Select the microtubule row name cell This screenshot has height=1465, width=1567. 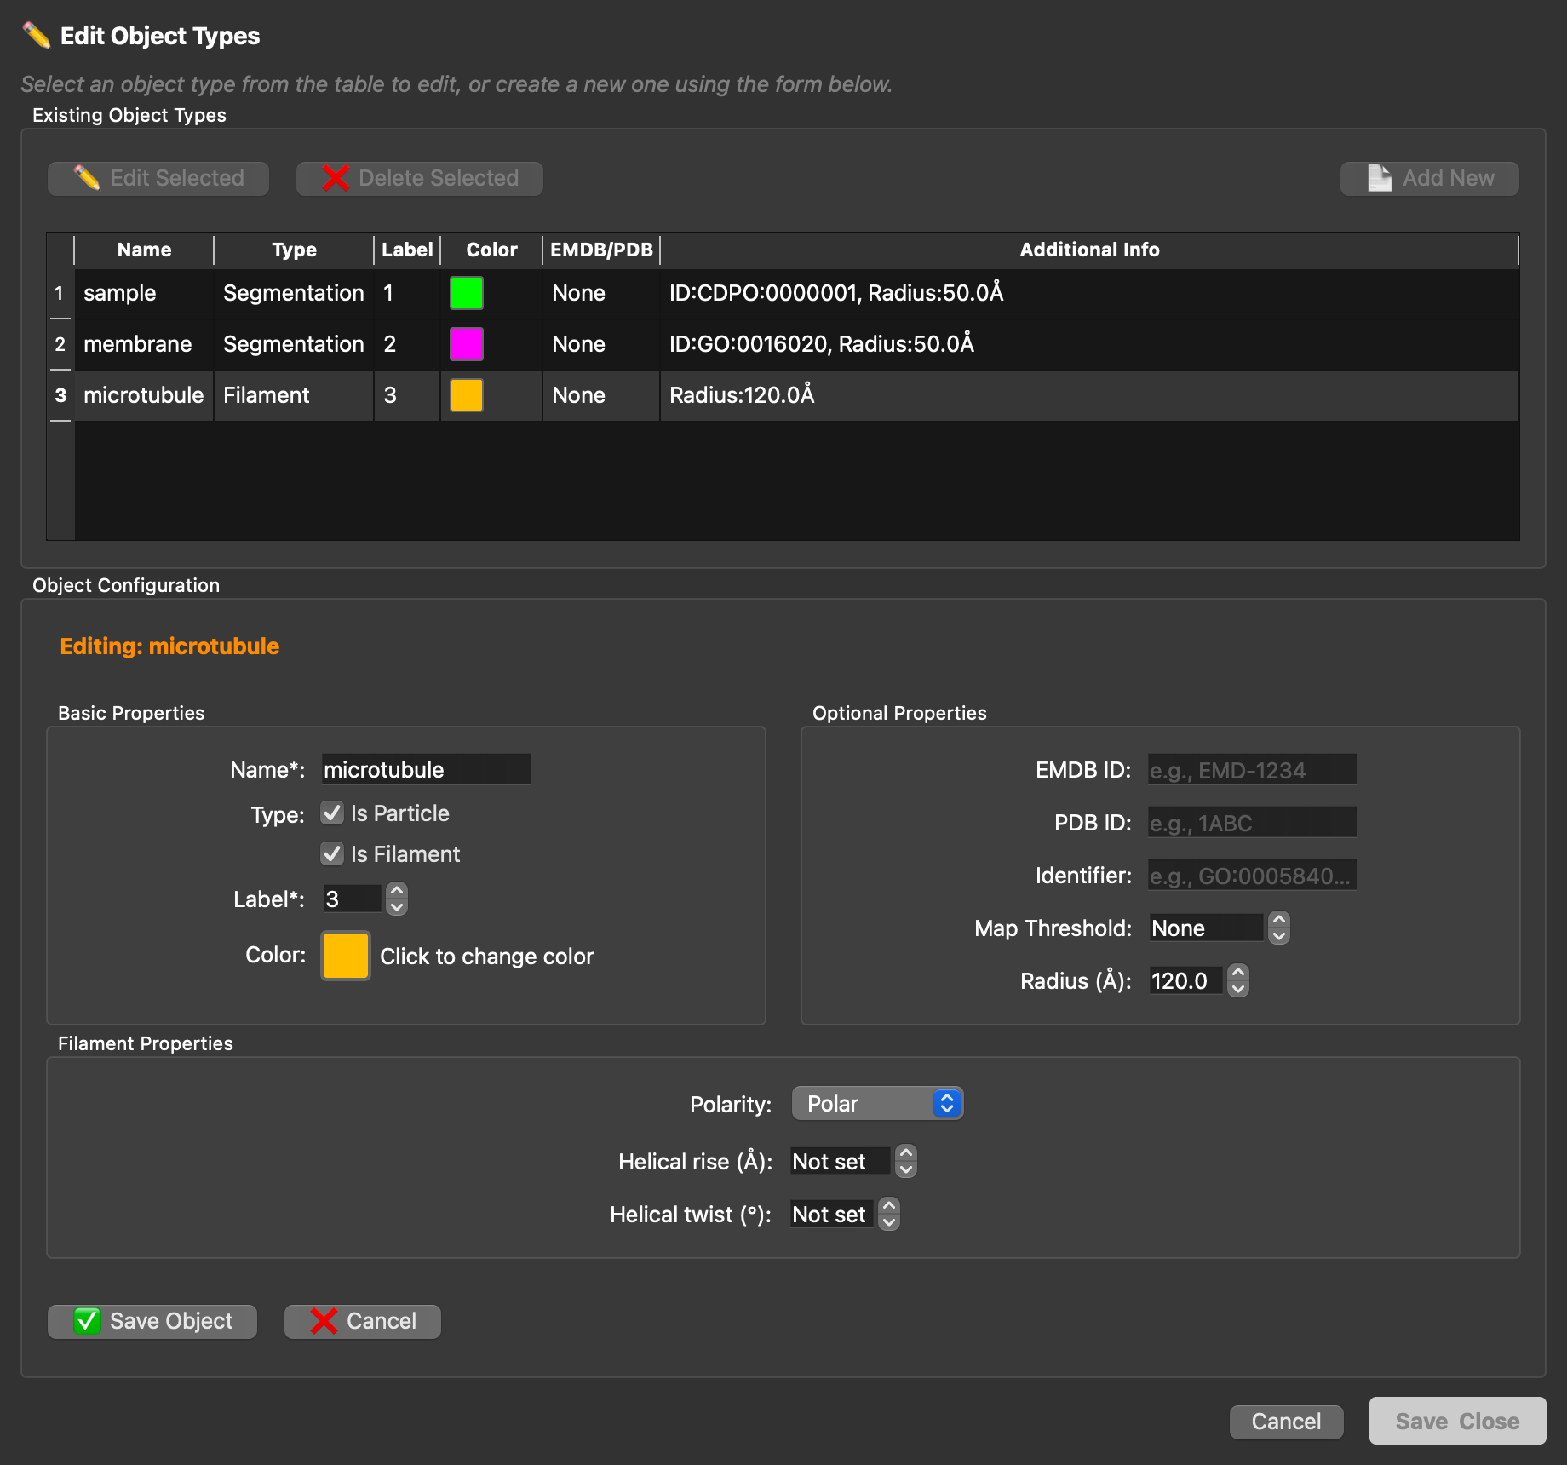tap(144, 395)
